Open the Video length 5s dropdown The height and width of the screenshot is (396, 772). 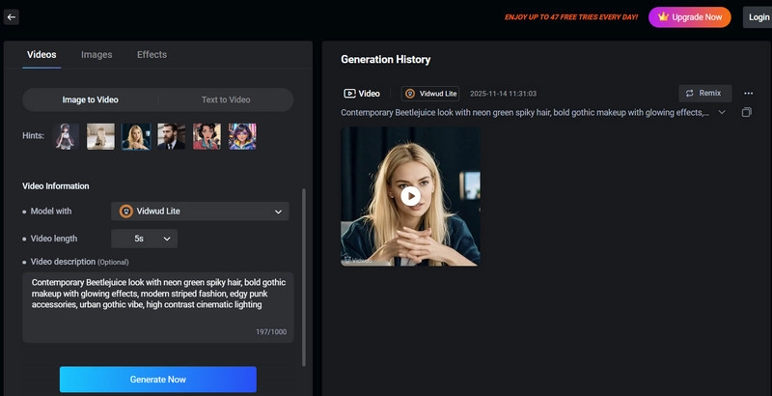[144, 239]
